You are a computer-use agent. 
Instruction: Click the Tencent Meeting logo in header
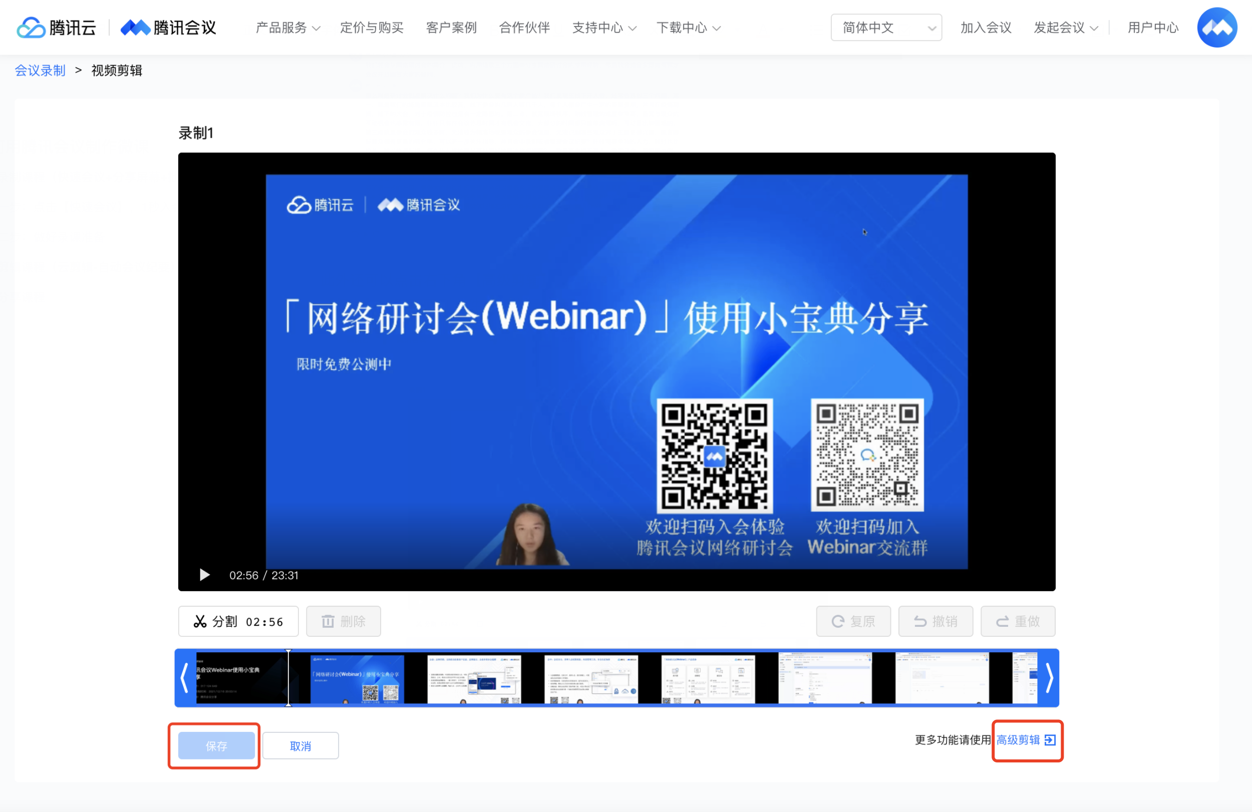click(168, 28)
